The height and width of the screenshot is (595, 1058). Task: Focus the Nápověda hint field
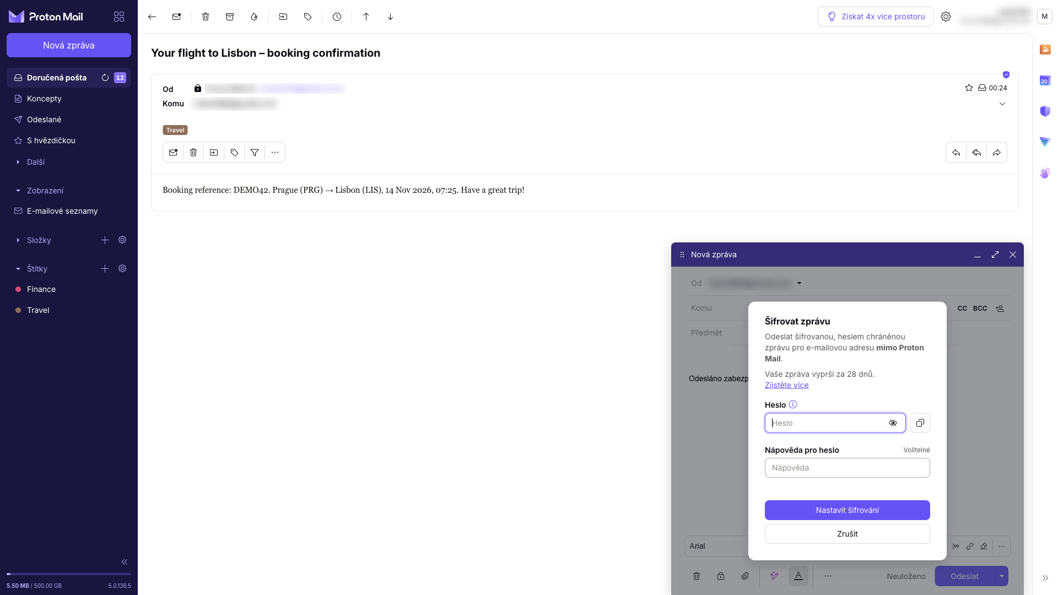point(848,468)
